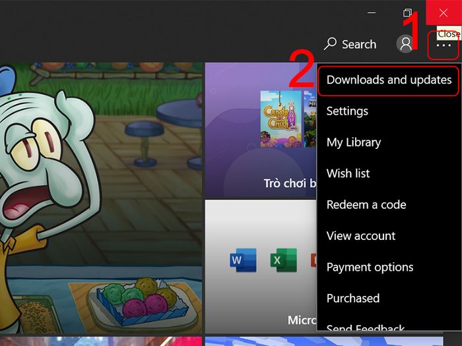Choose My Library in the menu
Image resolution: width=462 pixels, height=346 pixels.
(x=389, y=142)
